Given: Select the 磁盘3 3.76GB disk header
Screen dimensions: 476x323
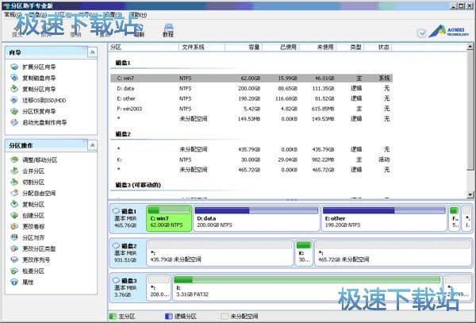Looking at the screenshot, I should (x=127, y=288).
